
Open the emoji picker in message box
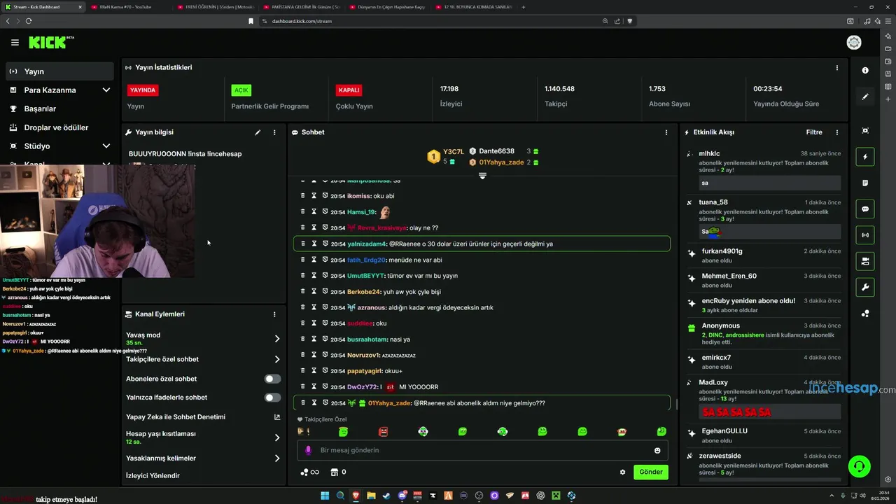657,450
